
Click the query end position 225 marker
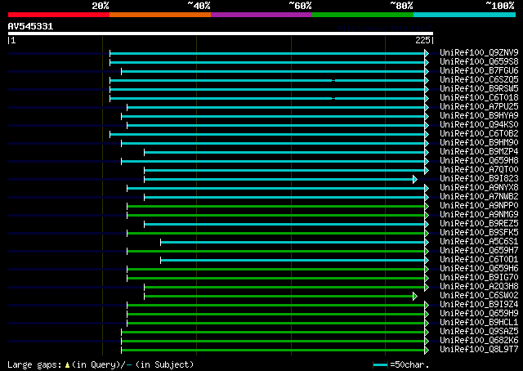pos(424,40)
